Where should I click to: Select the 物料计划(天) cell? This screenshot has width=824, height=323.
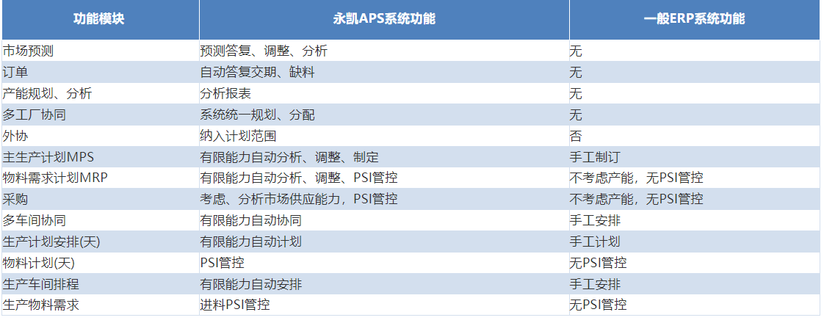pyautogui.click(x=101, y=263)
